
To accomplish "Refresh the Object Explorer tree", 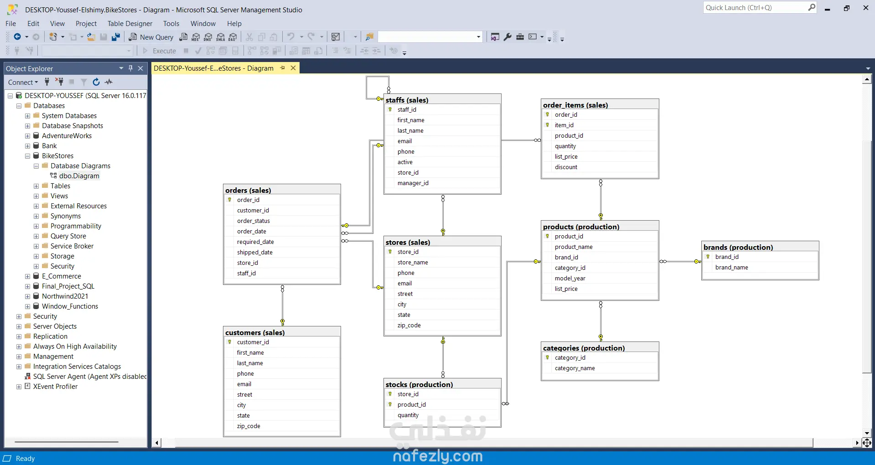I will pyautogui.click(x=96, y=82).
